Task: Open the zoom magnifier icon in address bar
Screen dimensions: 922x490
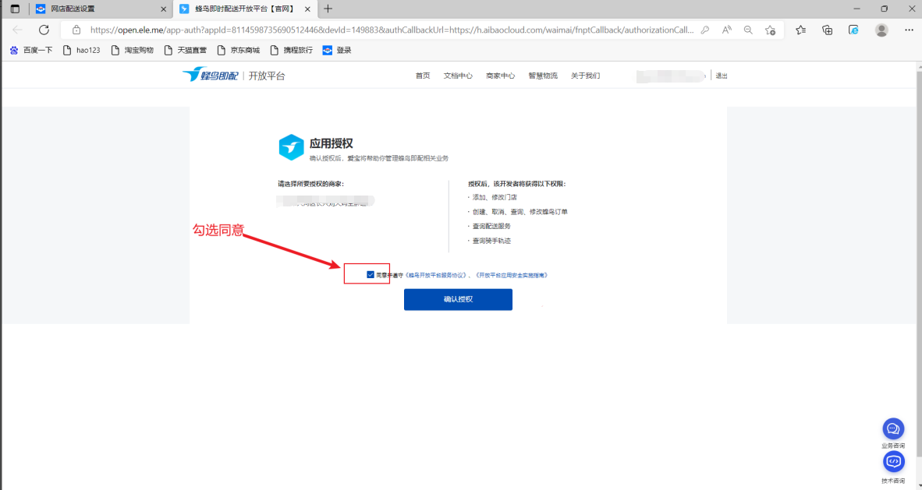Action: (x=748, y=30)
